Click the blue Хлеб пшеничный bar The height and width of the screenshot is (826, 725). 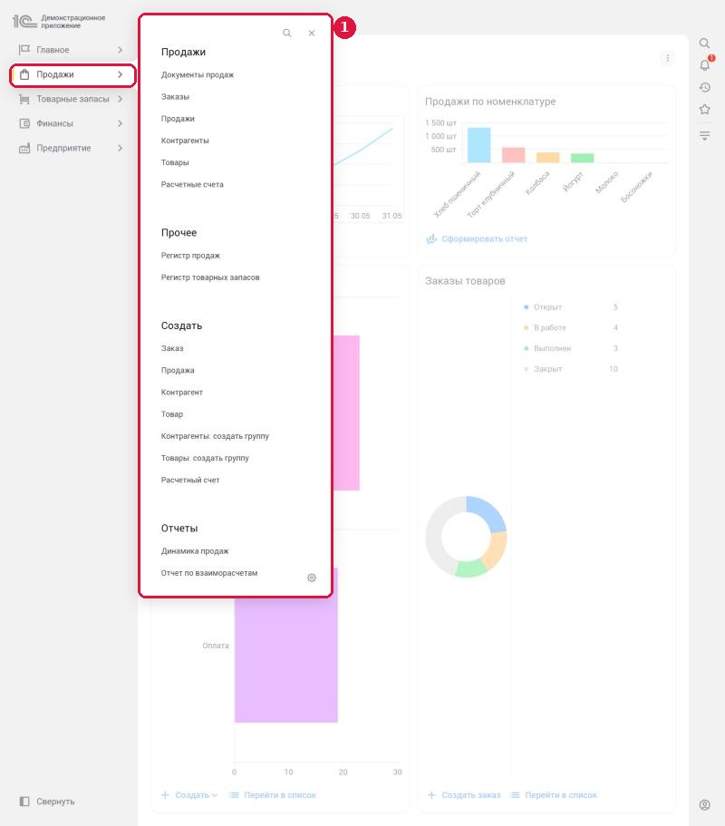[479, 145]
